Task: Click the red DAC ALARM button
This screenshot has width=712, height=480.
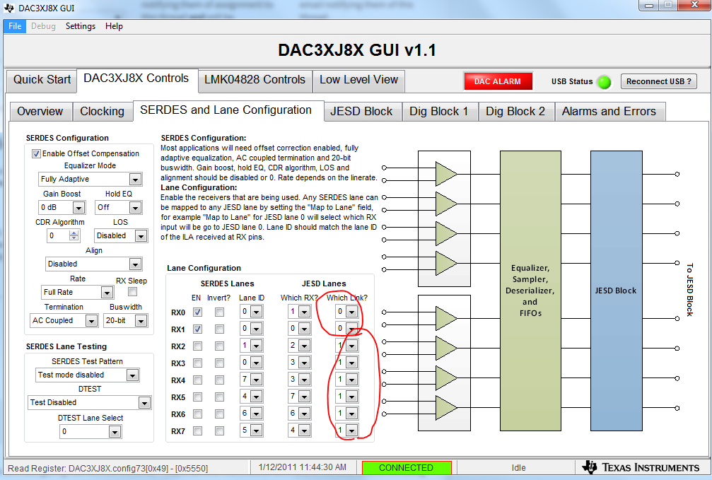Action: tap(498, 82)
